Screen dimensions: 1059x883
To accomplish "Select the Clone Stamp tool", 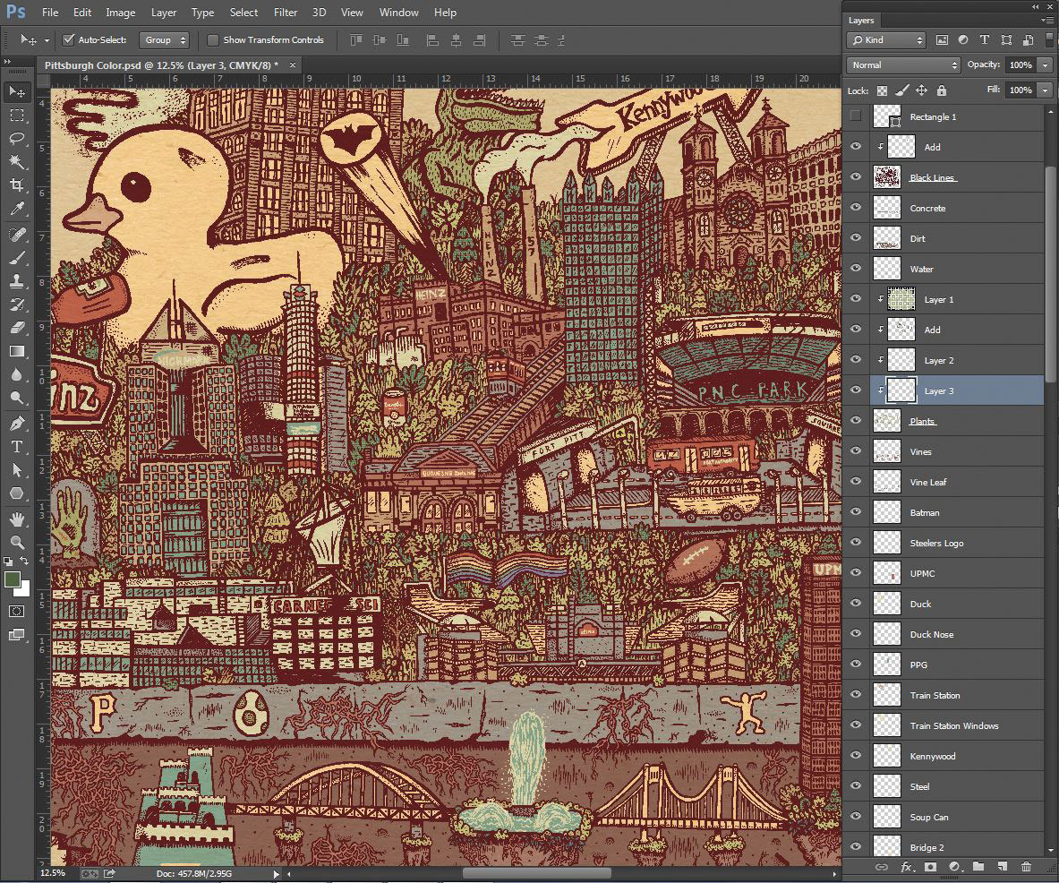I will click(17, 281).
